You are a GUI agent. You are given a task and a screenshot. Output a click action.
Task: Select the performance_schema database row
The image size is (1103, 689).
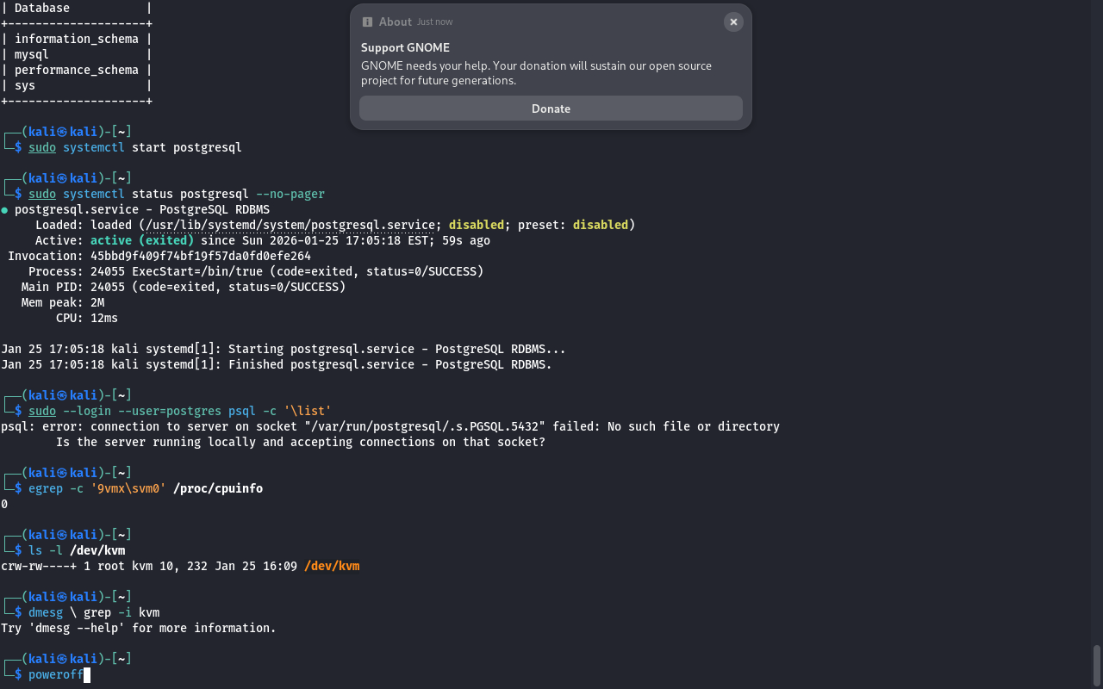click(76, 70)
